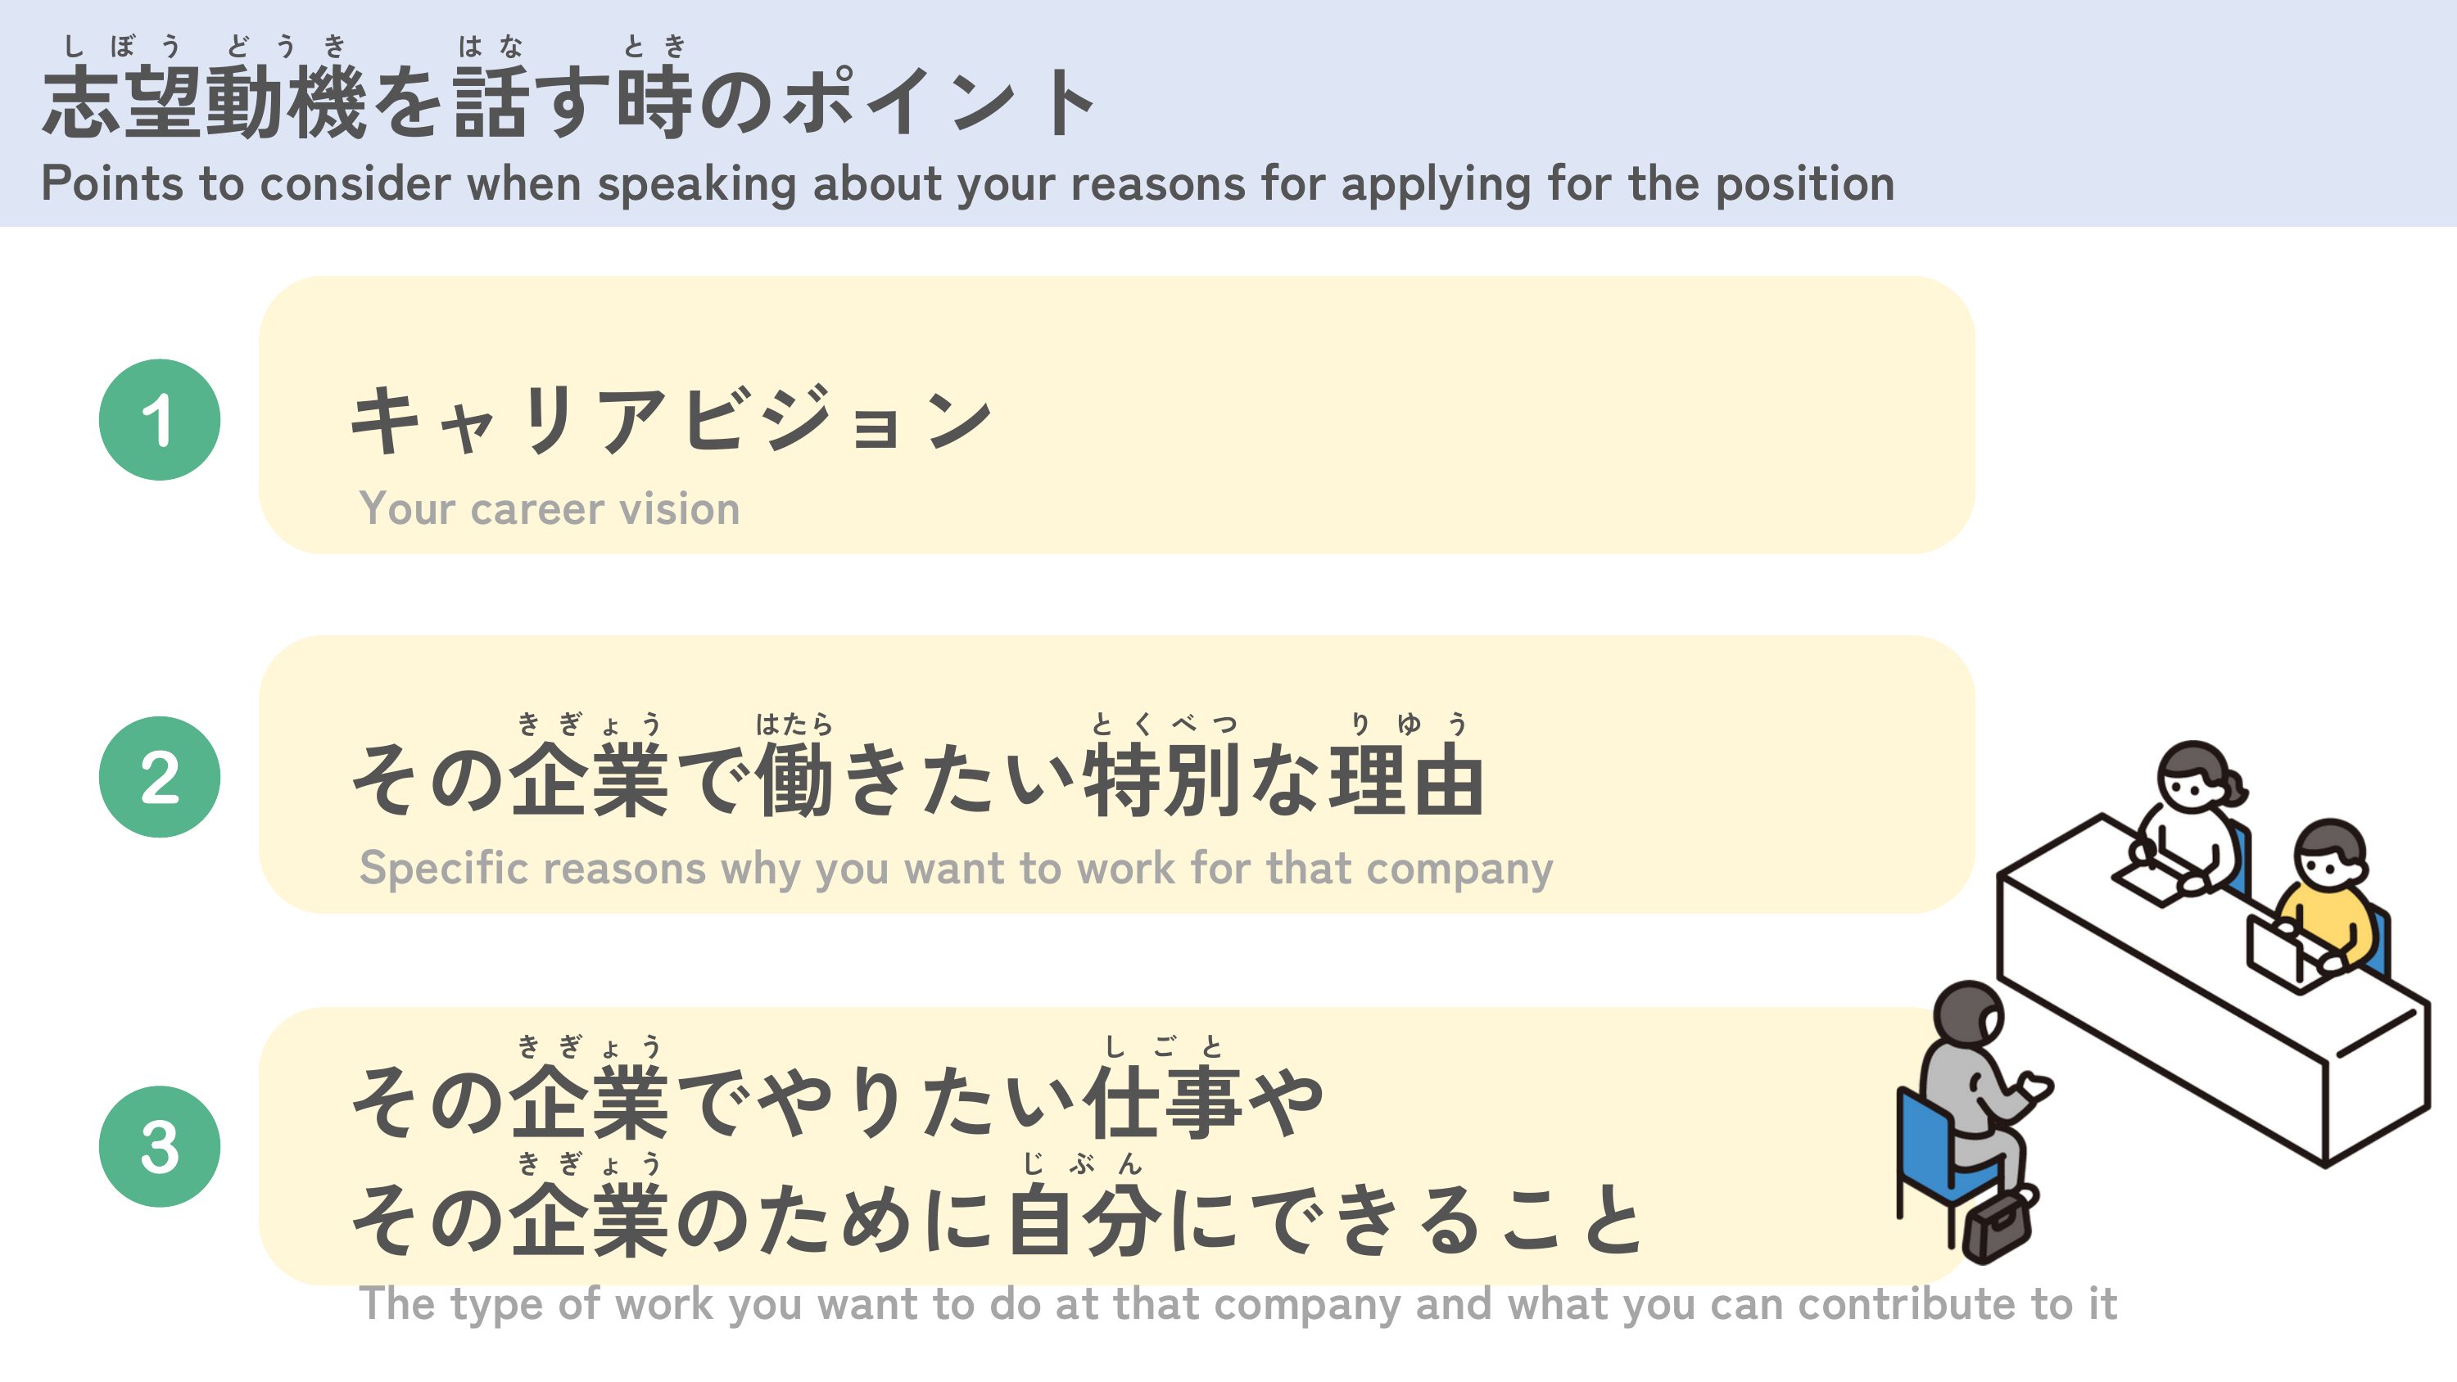Click the キャリアビジョン heading text
Image resolution: width=2457 pixels, height=1382 pixels.
[x=672, y=420]
